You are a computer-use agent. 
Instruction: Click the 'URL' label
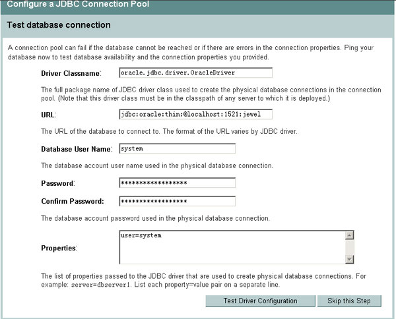click(x=48, y=115)
